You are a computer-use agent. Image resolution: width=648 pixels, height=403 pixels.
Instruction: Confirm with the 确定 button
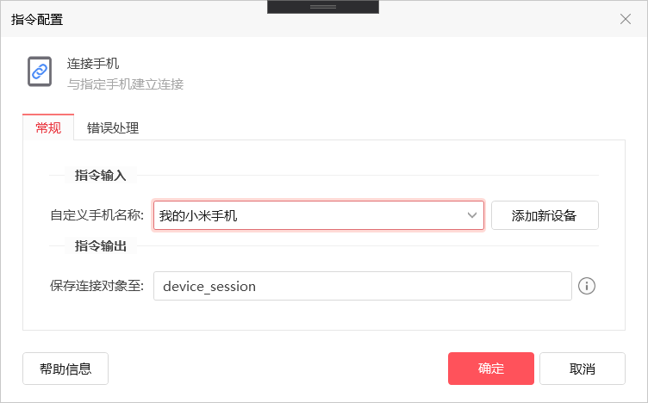491,369
